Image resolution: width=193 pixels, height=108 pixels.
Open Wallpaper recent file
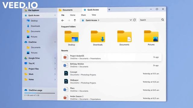(112, 81)
